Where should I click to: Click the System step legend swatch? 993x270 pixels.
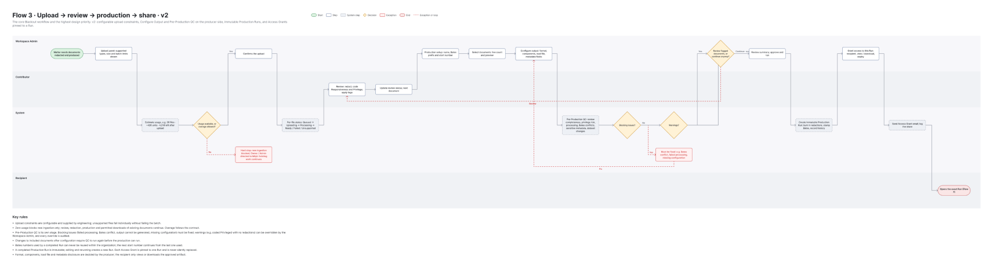coord(343,15)
